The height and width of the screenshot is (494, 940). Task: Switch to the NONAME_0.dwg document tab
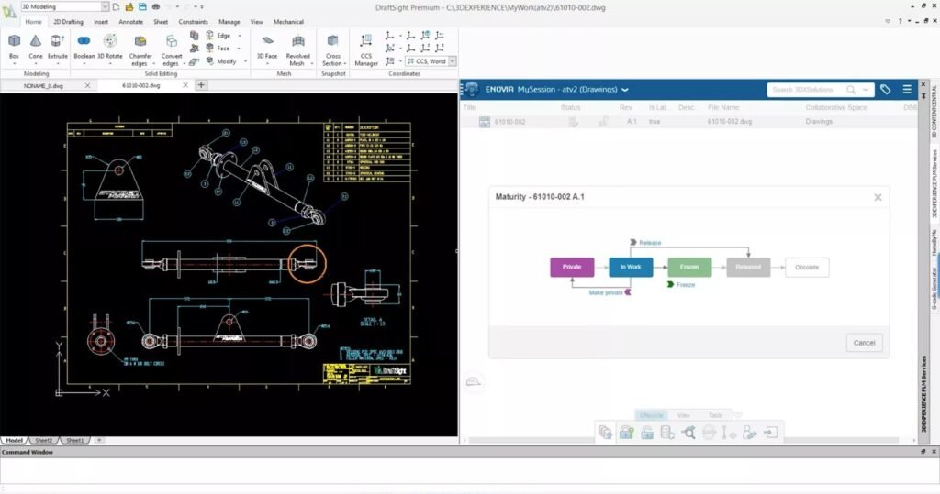click(x=43, y=85)
